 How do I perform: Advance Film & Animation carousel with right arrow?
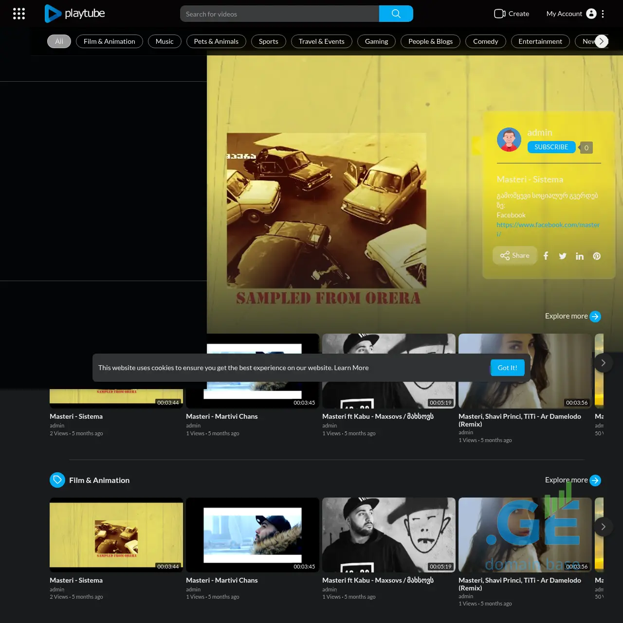point(603,527)
